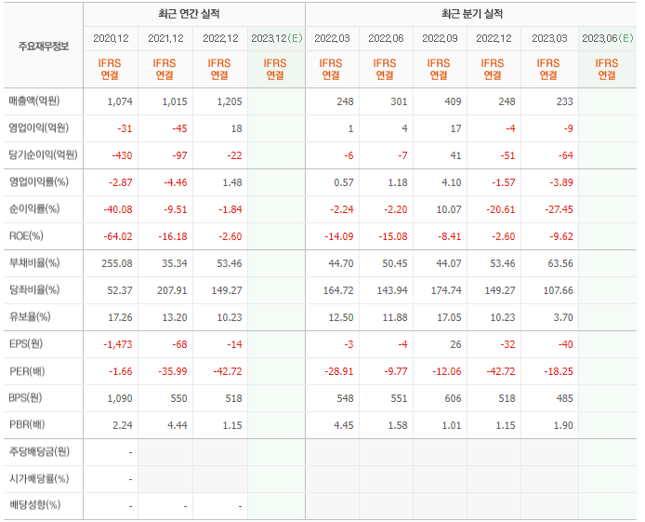The image size is (645, 522).
Task: Click the -35.99 PER value
Action: point(173,371)
